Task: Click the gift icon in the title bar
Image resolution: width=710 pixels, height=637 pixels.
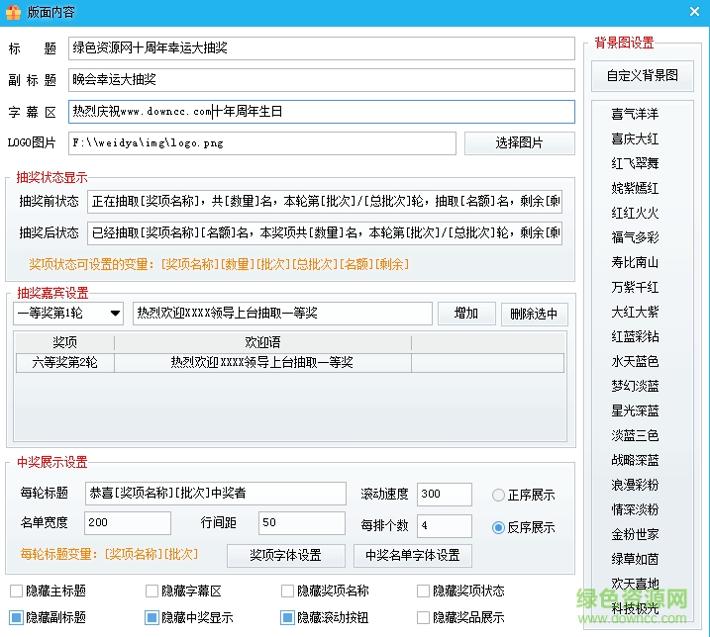Action: pos(14,12)
